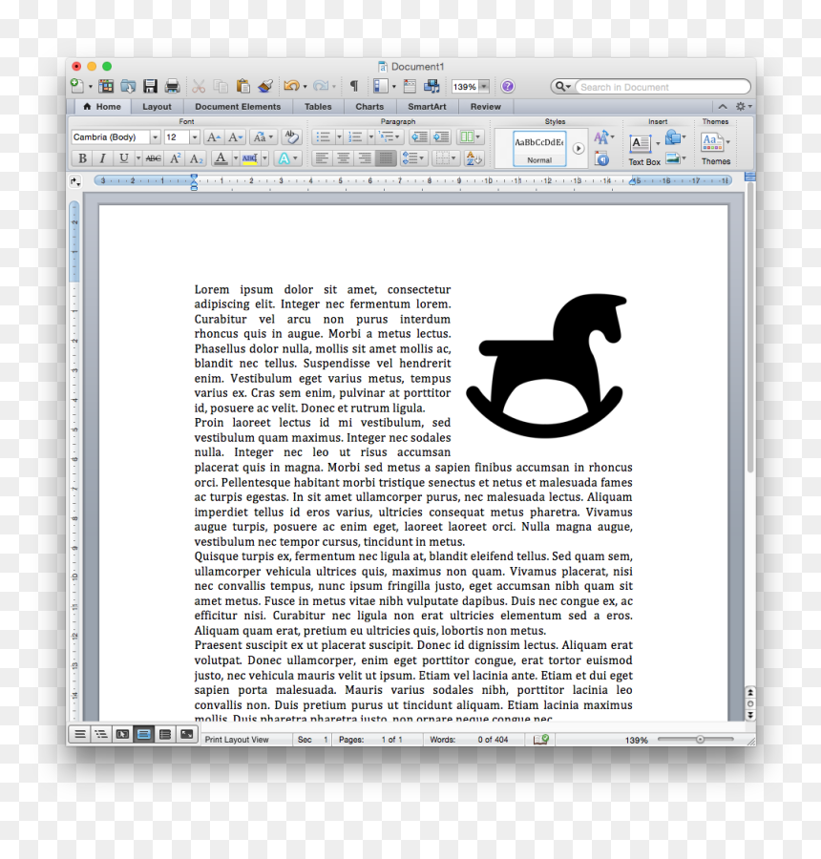Viewport: 821px width, 859px height.
Task: Toggle justified text alignment
Action: click(x=386, y=158)
